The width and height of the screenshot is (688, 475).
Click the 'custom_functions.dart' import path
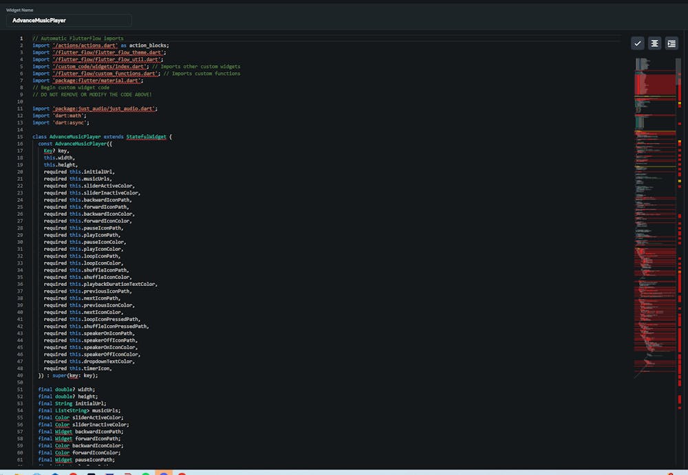click(106, 74)
